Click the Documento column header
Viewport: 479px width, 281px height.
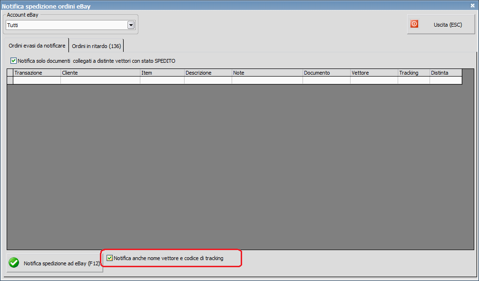click(x=326, y=73)
